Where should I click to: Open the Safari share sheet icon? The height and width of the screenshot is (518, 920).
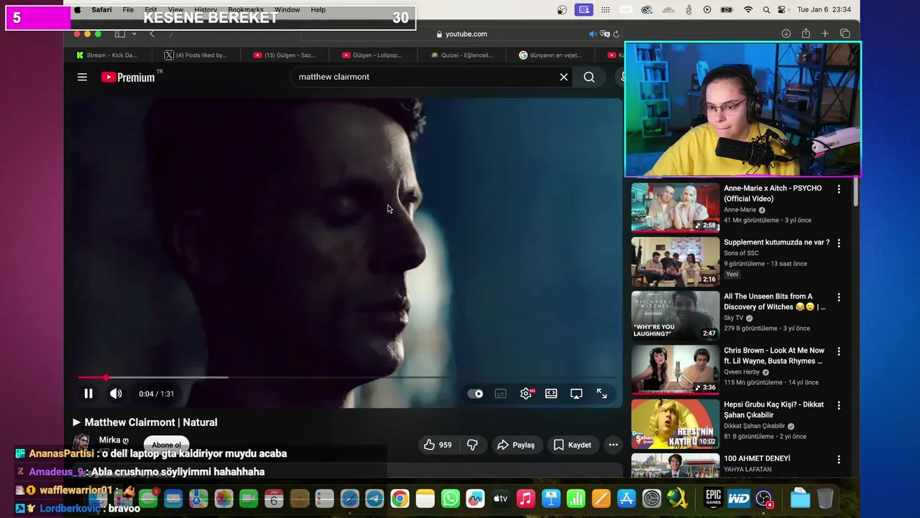click(x=806, y=34)
